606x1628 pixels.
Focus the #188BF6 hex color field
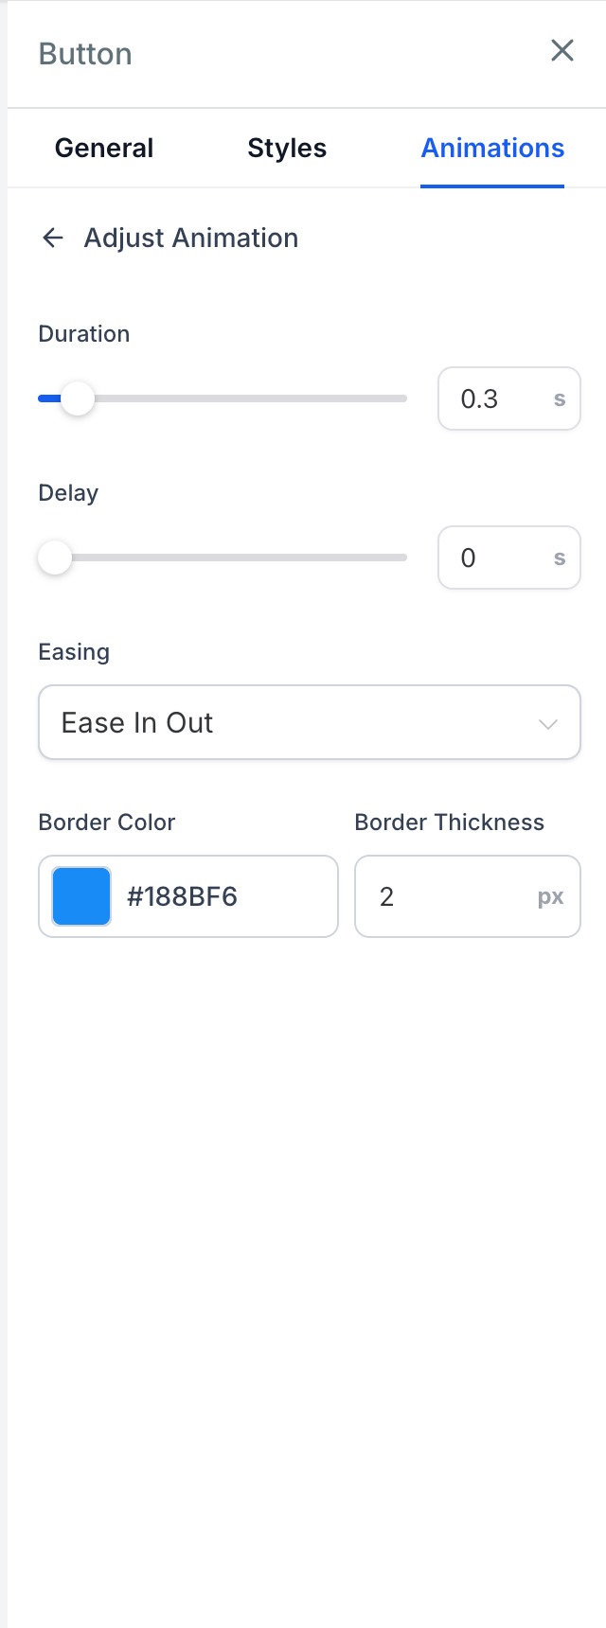click(188, 896)
